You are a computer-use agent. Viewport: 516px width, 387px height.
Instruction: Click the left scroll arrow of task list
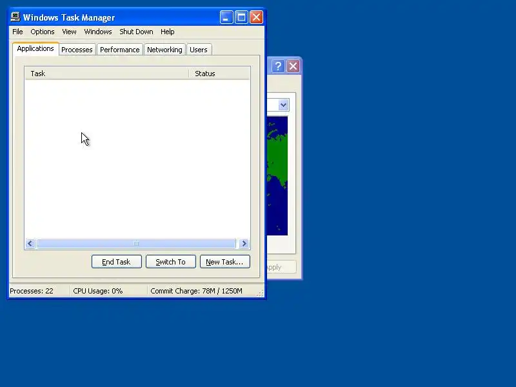click(x=30, y=244)
